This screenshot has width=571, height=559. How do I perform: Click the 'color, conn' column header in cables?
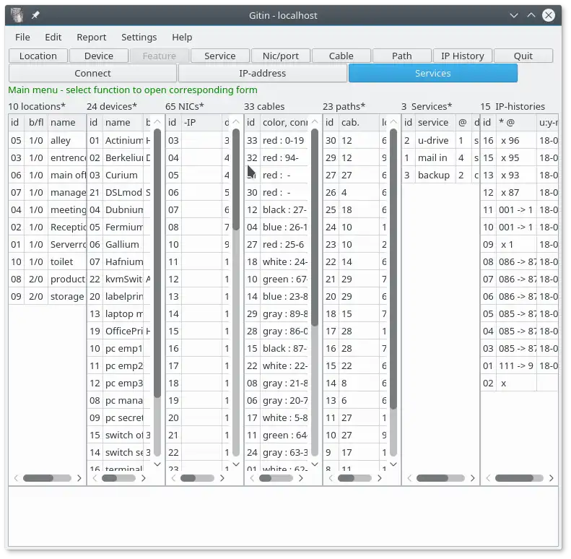tap(284, 123)
